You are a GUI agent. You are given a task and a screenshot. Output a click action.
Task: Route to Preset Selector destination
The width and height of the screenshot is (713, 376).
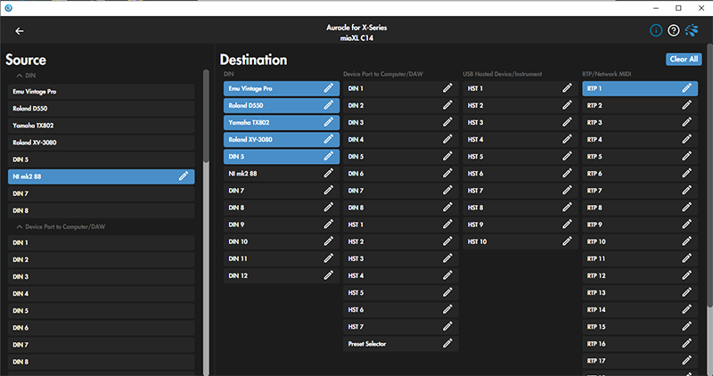pyautogui.click(x=400, y=344)
